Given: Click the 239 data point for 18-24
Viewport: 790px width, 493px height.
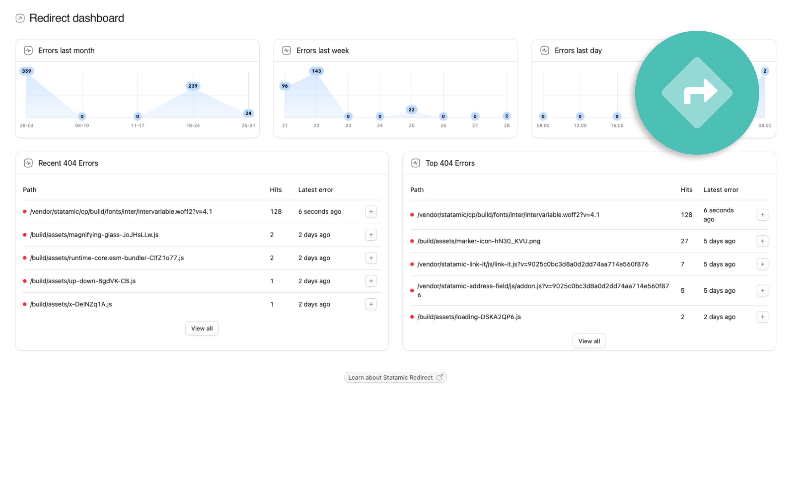Looking at the screenshot, I should (193, 86).
